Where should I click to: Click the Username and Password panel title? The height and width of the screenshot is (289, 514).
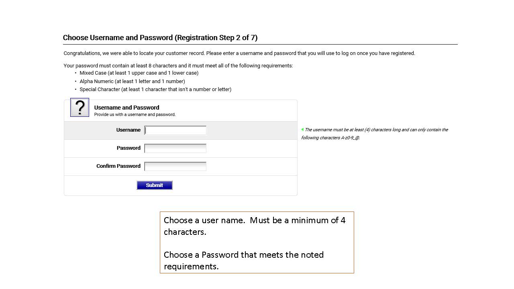point(126,108)
